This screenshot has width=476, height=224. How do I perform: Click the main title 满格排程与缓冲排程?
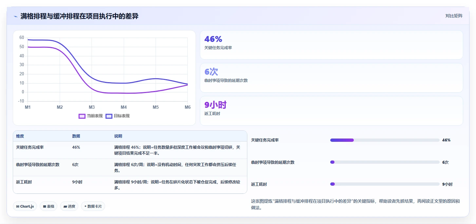pyautogui.click(x=79, y=16)
